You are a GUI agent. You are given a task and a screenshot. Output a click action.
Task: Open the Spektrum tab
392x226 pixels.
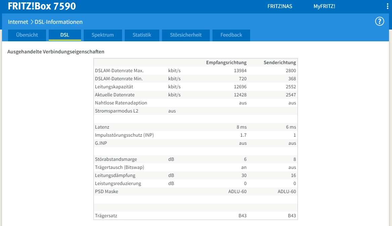(x=103, y=35)
